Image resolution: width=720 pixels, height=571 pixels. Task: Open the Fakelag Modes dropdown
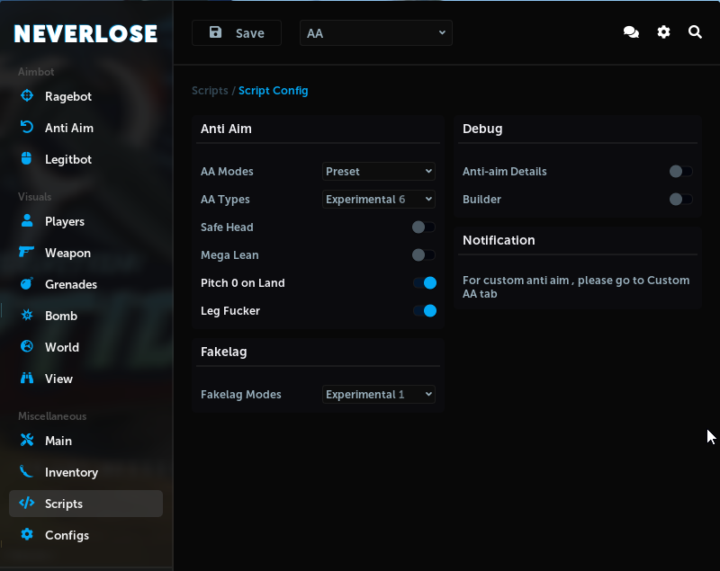[379, 394]
